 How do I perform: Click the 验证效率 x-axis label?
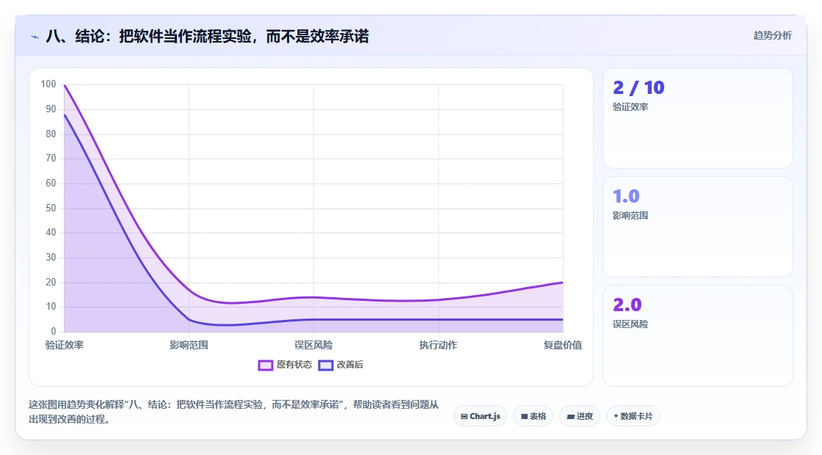(x=65, y=345)
